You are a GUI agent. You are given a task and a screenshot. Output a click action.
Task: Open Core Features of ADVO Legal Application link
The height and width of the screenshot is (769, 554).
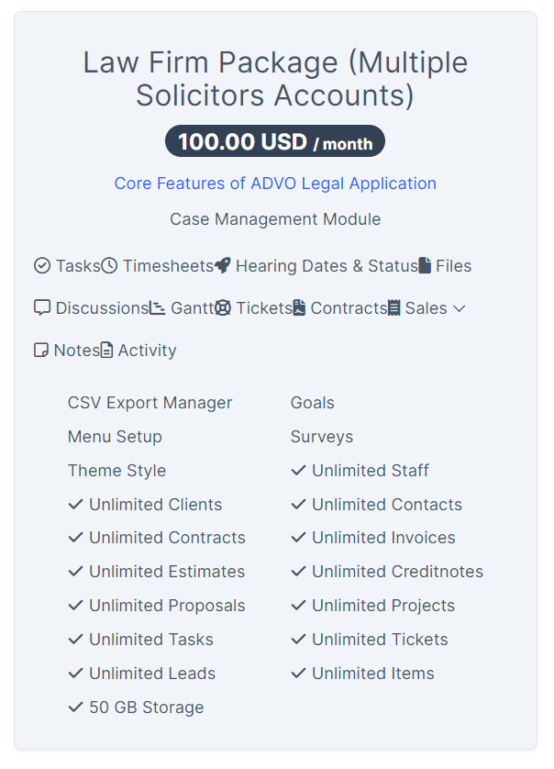[x=275, y=184]
